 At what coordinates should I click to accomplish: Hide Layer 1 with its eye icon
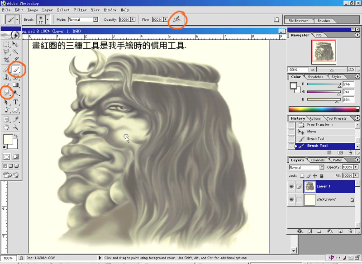click(291, 186)
